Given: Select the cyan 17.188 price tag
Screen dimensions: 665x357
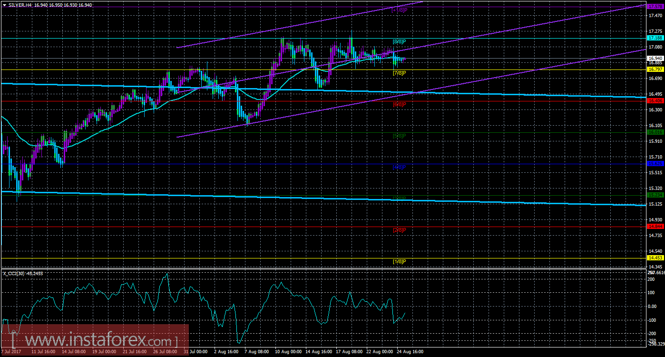Looking at the screenshot, I should [x=655, y=38].
